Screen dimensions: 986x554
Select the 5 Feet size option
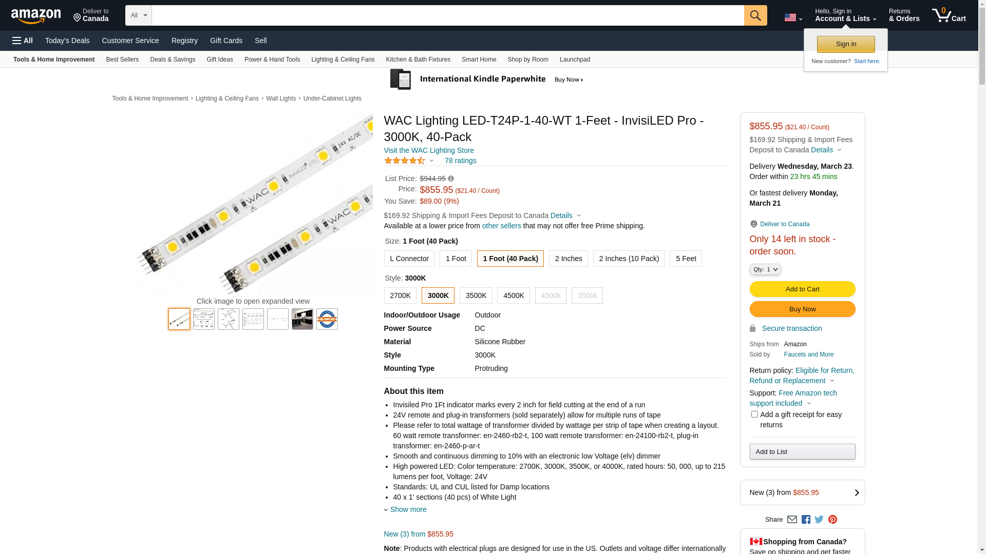[686, 259]
